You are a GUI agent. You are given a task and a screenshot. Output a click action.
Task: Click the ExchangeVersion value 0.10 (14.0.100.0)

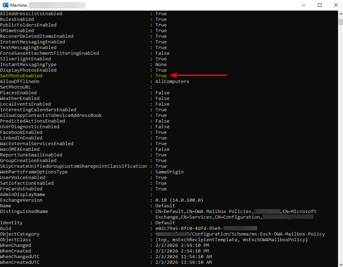click(x=179, y=200)
